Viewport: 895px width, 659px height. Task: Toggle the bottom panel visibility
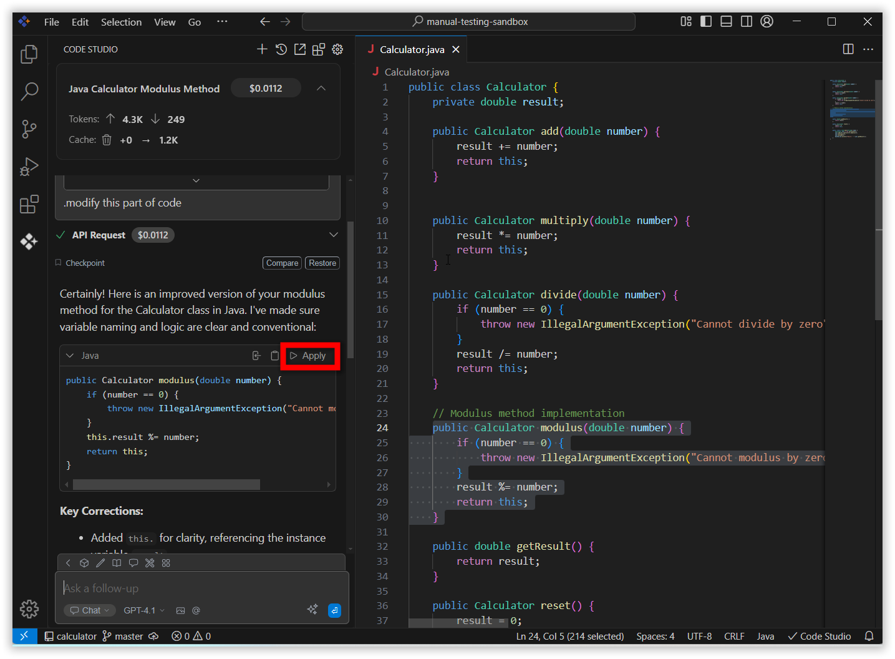[726, 21]
